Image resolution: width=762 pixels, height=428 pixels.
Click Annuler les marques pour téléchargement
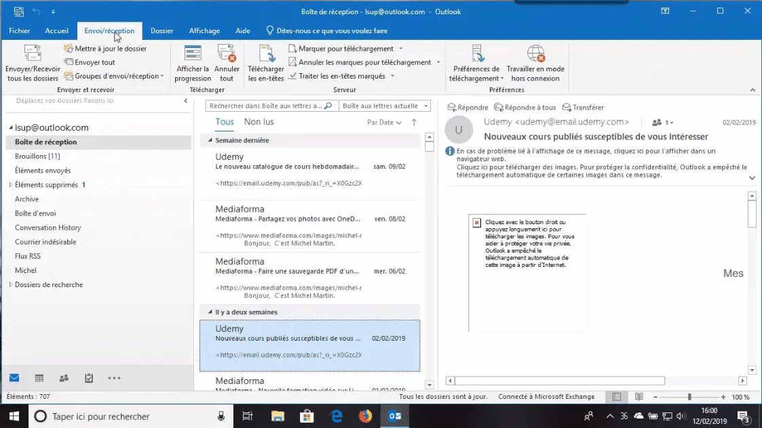pos(364,62)
